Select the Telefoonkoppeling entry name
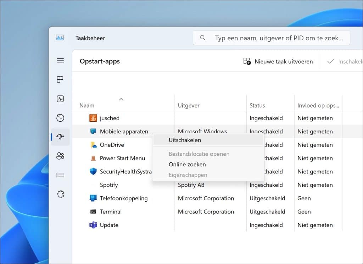 124,199
